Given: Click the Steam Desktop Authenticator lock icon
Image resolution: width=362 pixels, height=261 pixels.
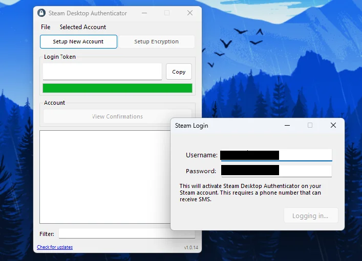Looking at the screenshot, I should coord(41,13).
